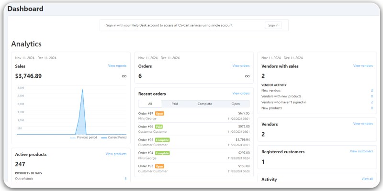383x191 pixels.
Task: Toggle Current Period legend in sales chart
Action: (x=114, y=138)
